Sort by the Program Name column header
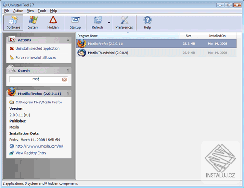This screenshot has width=244, height=188. (128, 36)
